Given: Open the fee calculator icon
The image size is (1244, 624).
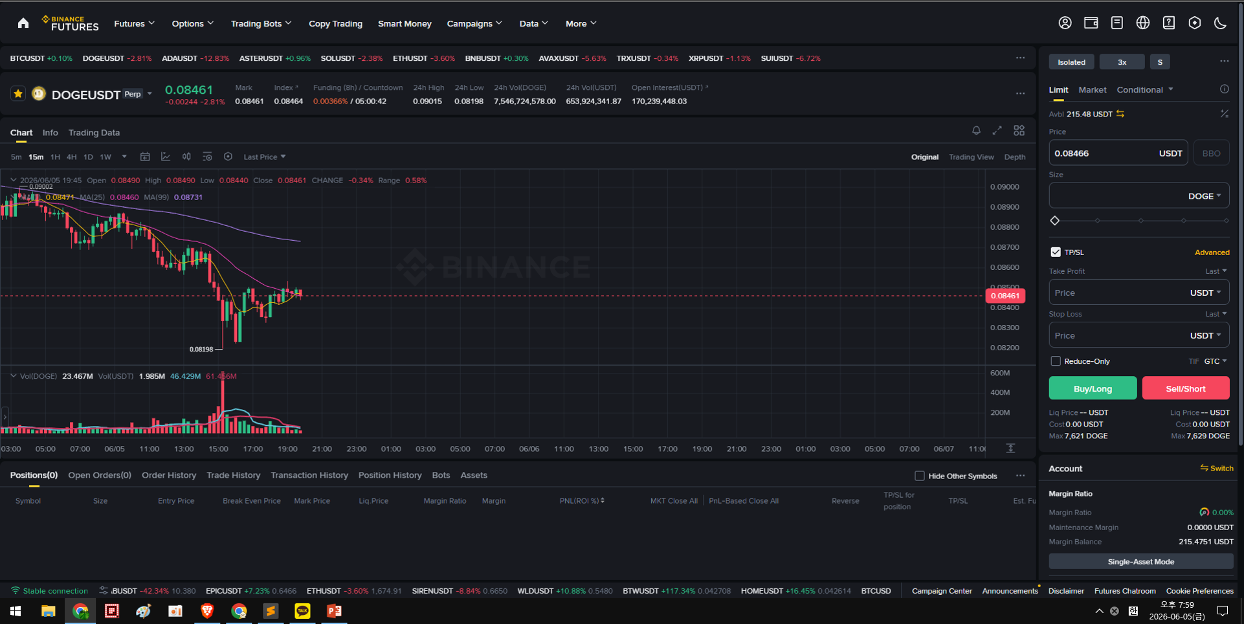Looking at the screenshot, I should [1224, 114].
